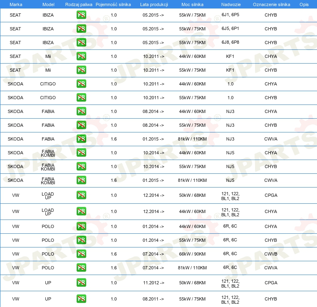
Task: Click LOAD UP model in the CHYA row
Action: [x=48, y=212]
